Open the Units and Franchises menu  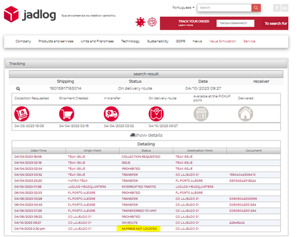click(x=97, y=41)
